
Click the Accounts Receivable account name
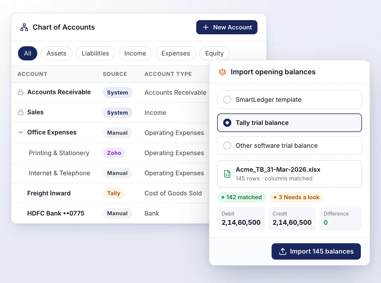coord(59,92)
